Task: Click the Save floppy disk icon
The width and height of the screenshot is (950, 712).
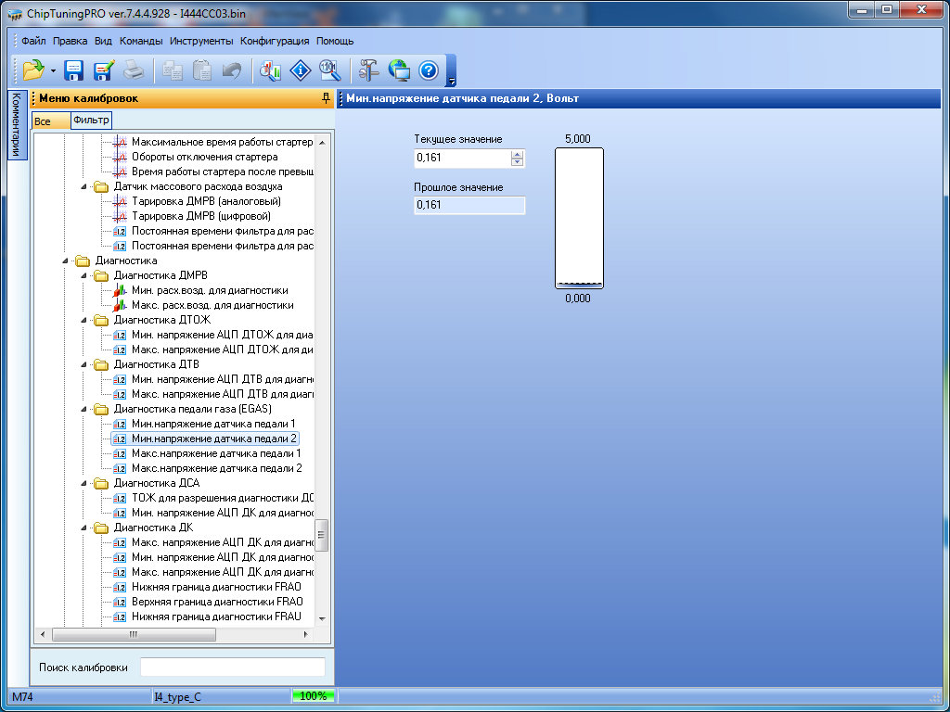Action: tap(73, 70)
